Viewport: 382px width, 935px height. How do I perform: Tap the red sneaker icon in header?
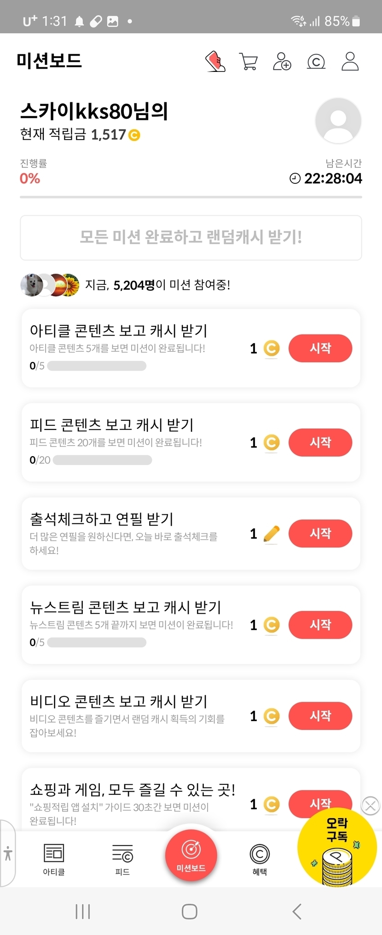(x=215, y=61)
